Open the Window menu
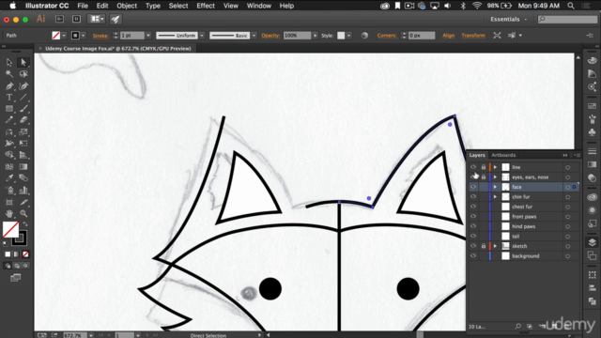This screenshot has width=601, height=338. 259,6
